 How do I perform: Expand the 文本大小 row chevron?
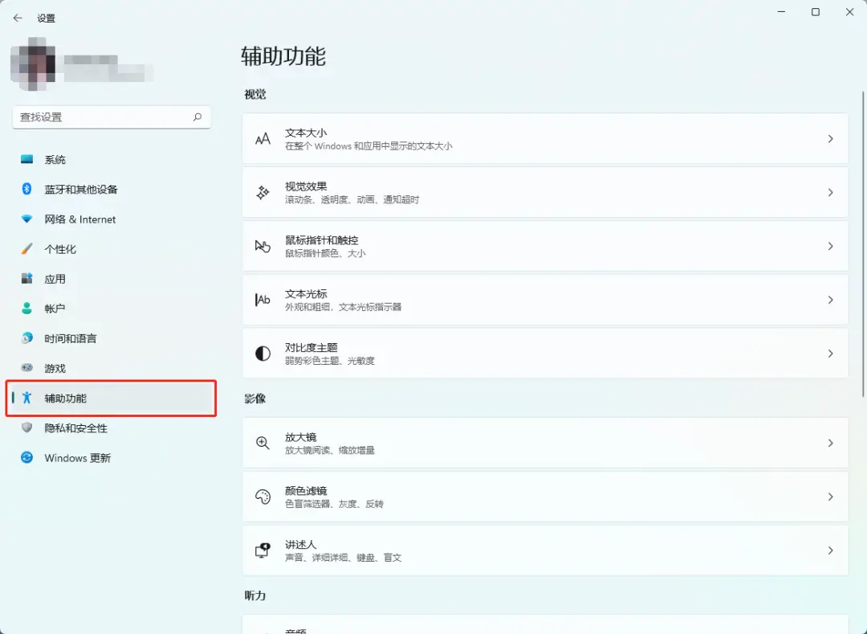pos(830,138)
